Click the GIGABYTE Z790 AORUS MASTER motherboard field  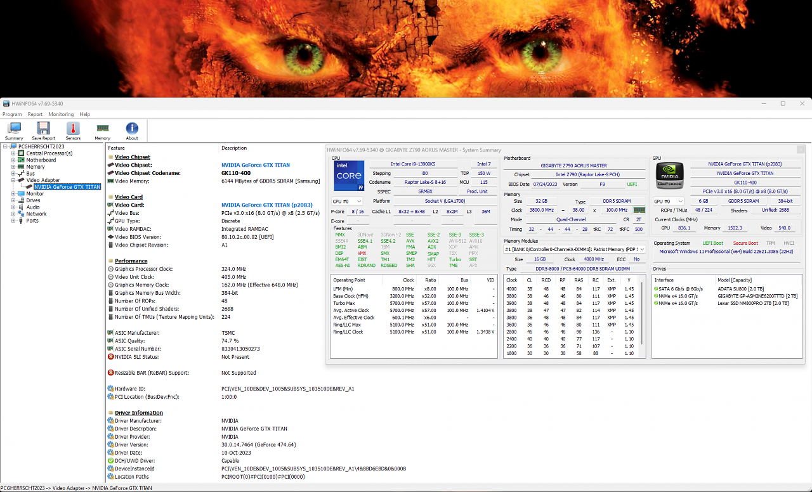(573, 165)
